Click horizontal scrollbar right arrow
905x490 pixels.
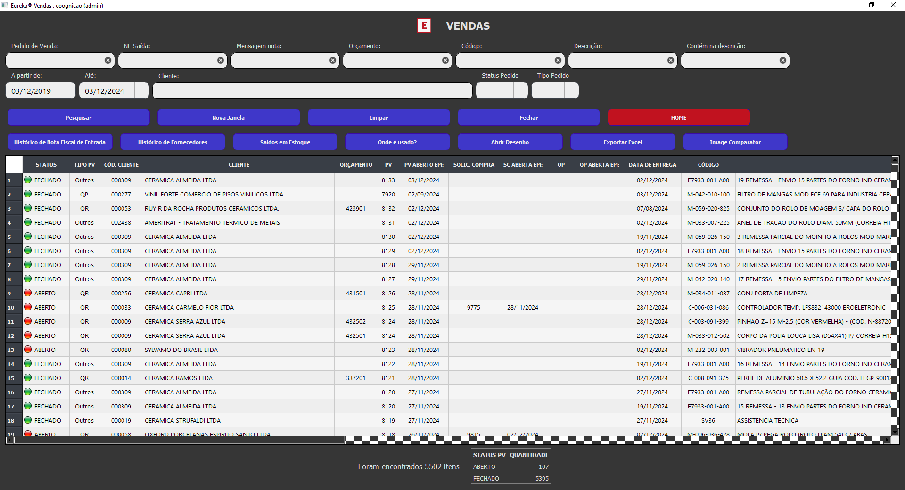pos(887,440)
